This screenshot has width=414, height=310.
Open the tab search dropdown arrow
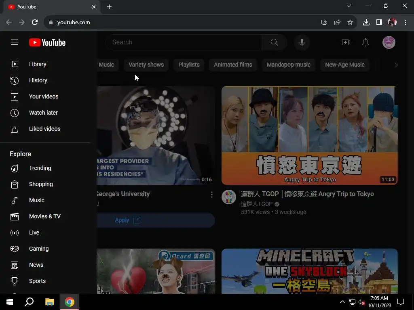coord(349,6)
